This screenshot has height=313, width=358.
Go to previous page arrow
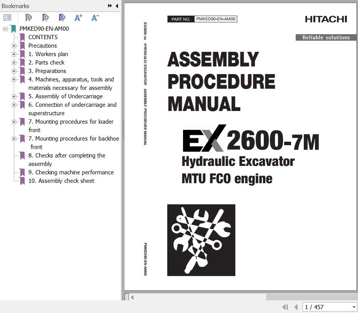(x=296, y=307)
